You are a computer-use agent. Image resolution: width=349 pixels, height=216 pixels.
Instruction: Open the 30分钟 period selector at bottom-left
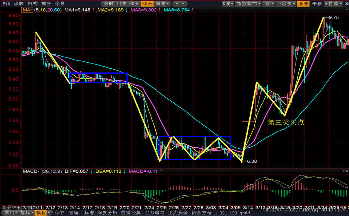point(11,208)
